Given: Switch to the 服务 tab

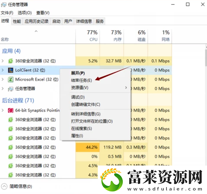Looking at the screenshot, I should pyautogui.click(x=100, y=21).
